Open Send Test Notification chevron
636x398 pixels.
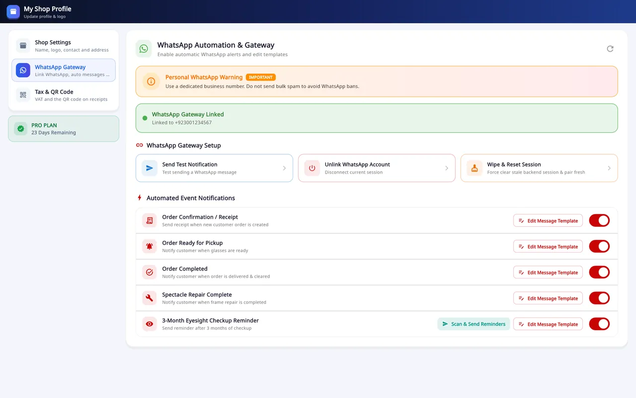pos(284,168)
